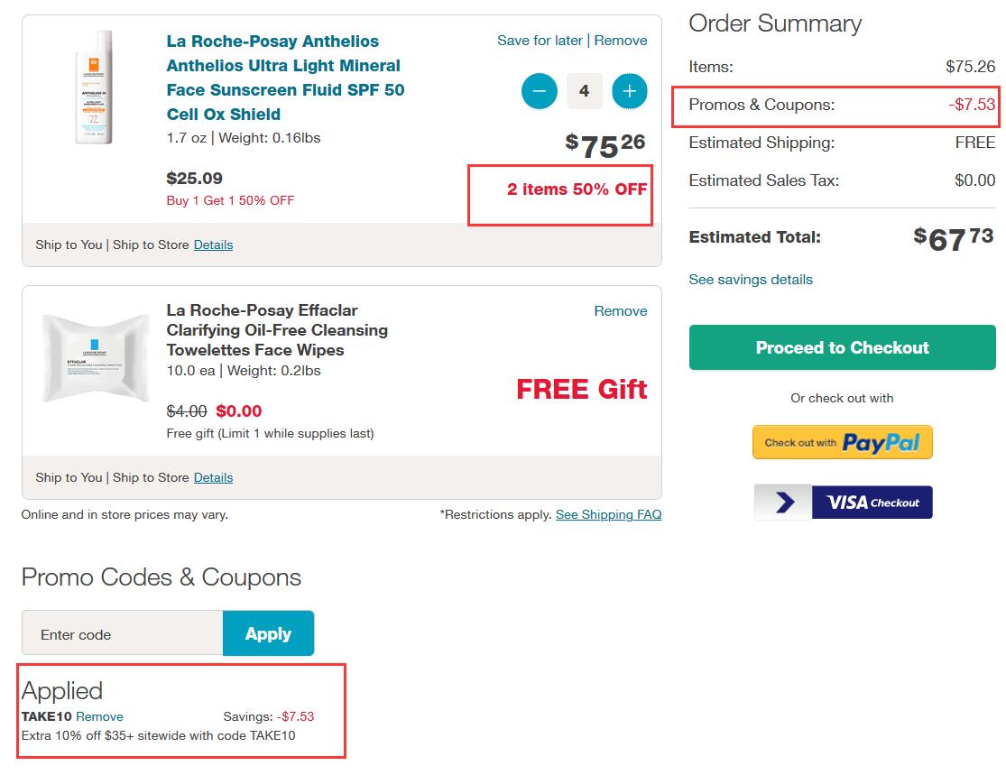Open the See Shipping FAQ link
Image resolution: width=1006 pixels, height=775 pixels.
pos(608,514)
